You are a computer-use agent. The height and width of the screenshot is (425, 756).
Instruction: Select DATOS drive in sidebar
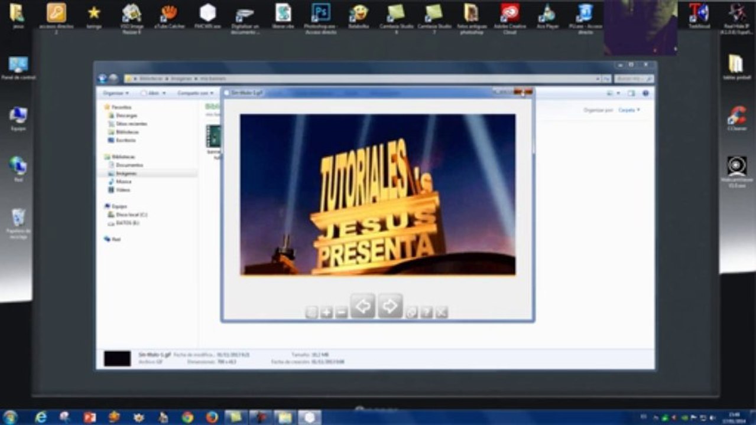(123, 223)
